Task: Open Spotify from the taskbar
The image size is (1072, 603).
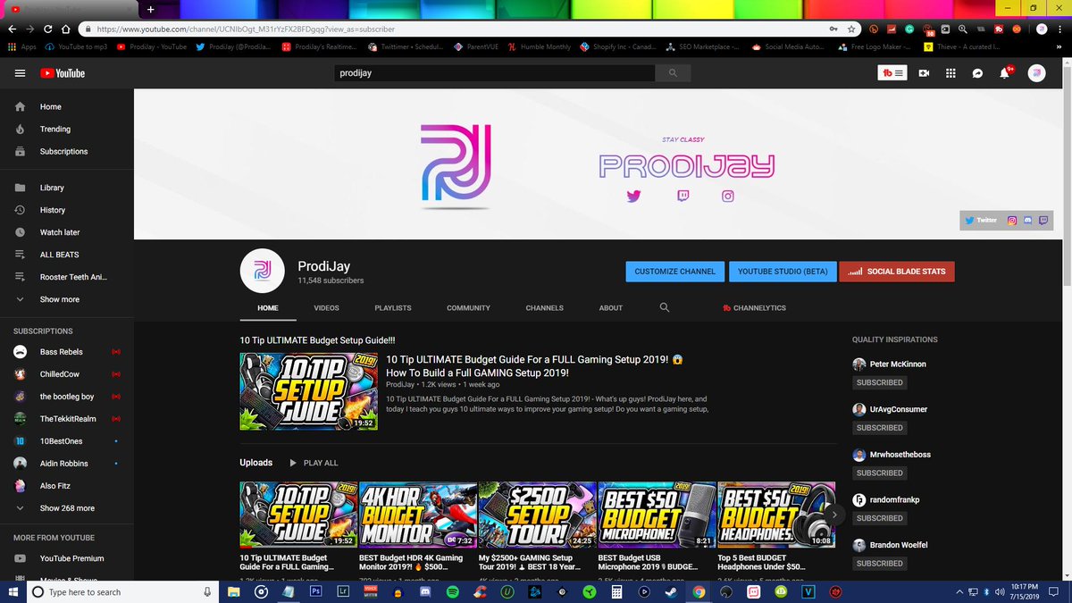Action: click(x=452, y=591)
